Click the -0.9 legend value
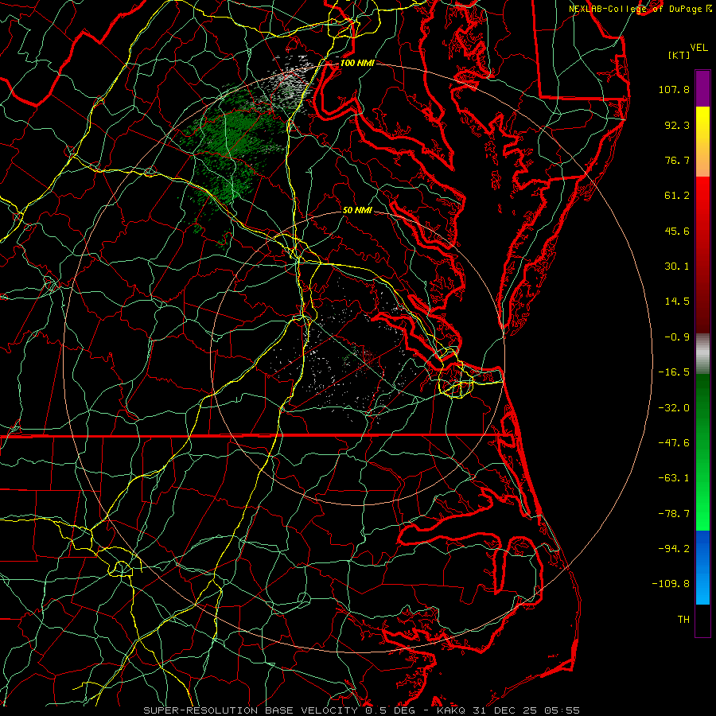Image resolution: width=716 pixels, height=716 pixels. point(677,337)
